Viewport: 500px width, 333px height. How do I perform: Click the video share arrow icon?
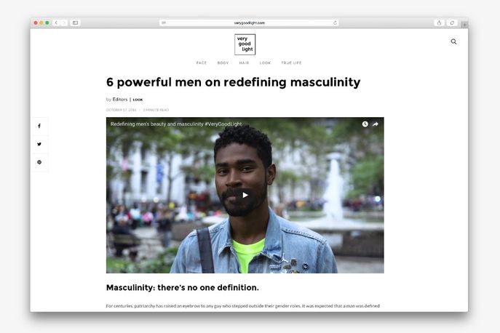pos(376,124)
